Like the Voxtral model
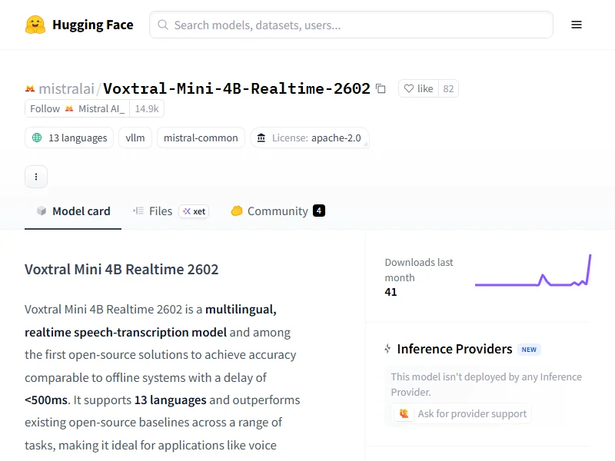Image resolution: width=615 pixels, height=461 pixels. pyautogui.click(x=418, y=89)
